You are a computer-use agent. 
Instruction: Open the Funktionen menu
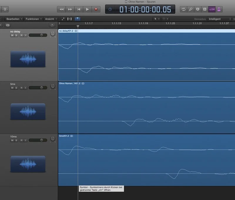[33, 19]
